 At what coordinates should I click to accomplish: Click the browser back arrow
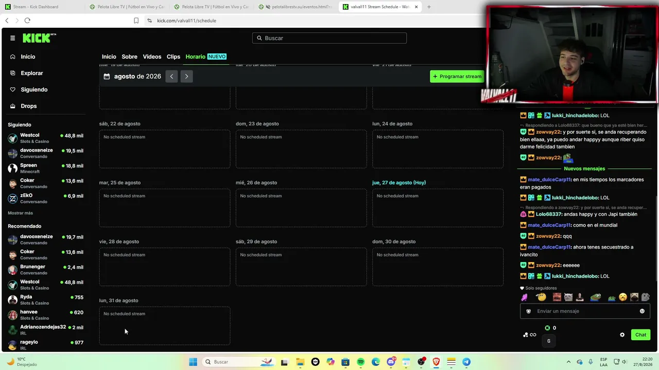(x=7, y=21)
